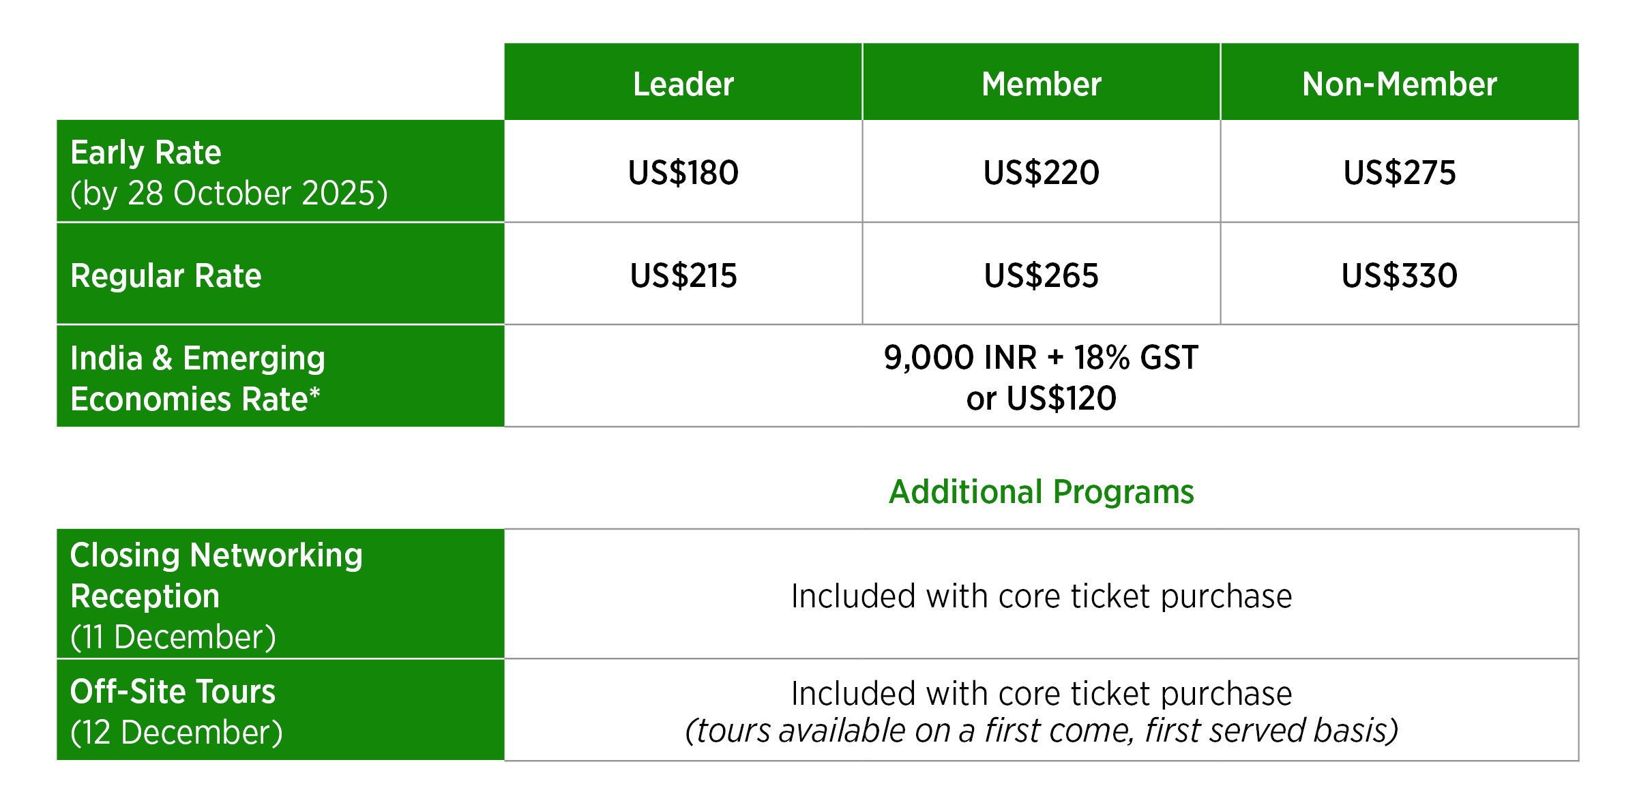This screenshot has height=805, width=1637.
Task: Select the US$330 Non-Member regular price
Action: coord(1399,276)
